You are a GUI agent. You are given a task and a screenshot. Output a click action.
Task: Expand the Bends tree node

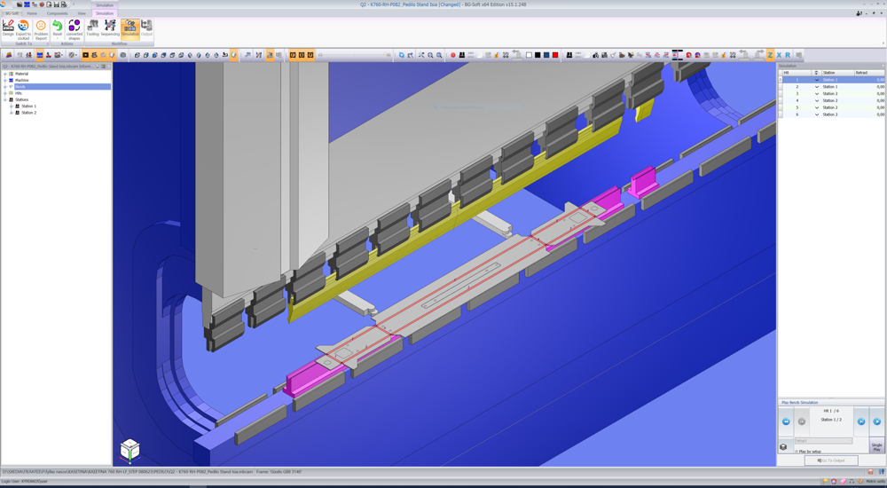coord(5,87)
